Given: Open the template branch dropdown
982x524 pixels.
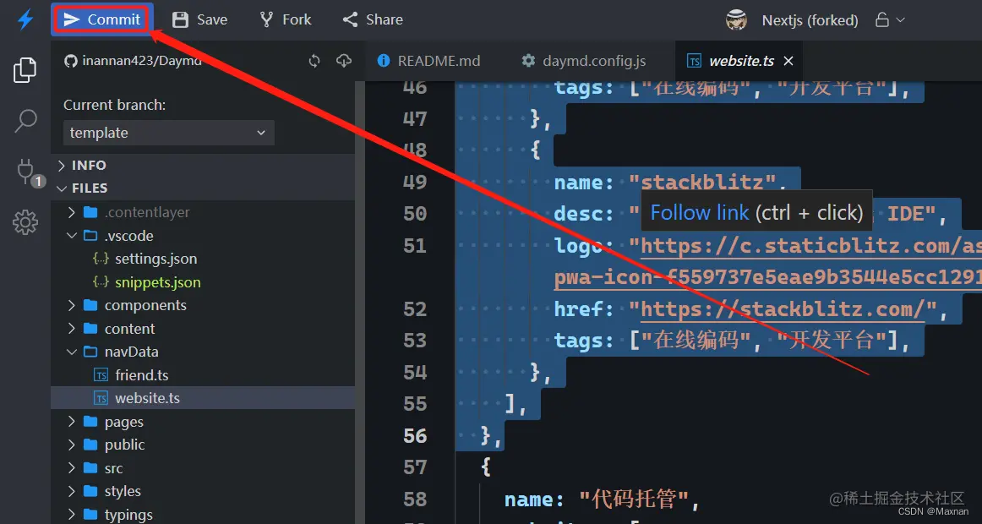Looking at the screenshot, I should [168, 133].
